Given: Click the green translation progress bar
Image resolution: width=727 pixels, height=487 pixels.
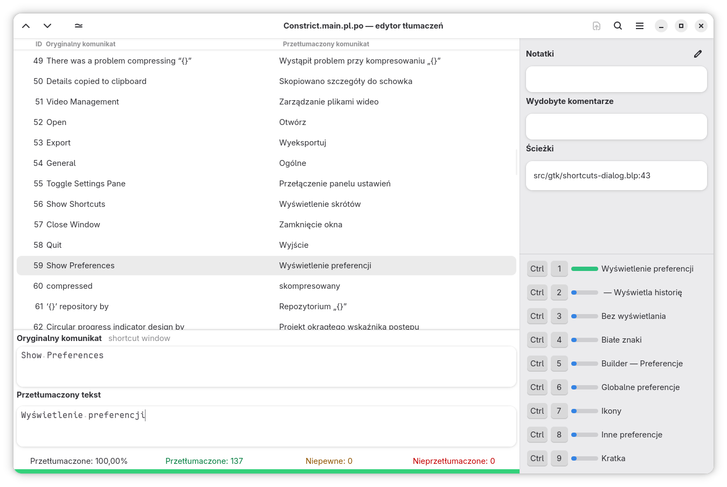Looking at the screenshot, I should pos(266,471).
